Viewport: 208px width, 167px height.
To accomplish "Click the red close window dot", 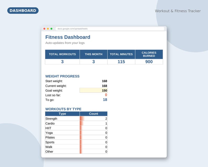I will pyautogui.click(x=45, y=29).
